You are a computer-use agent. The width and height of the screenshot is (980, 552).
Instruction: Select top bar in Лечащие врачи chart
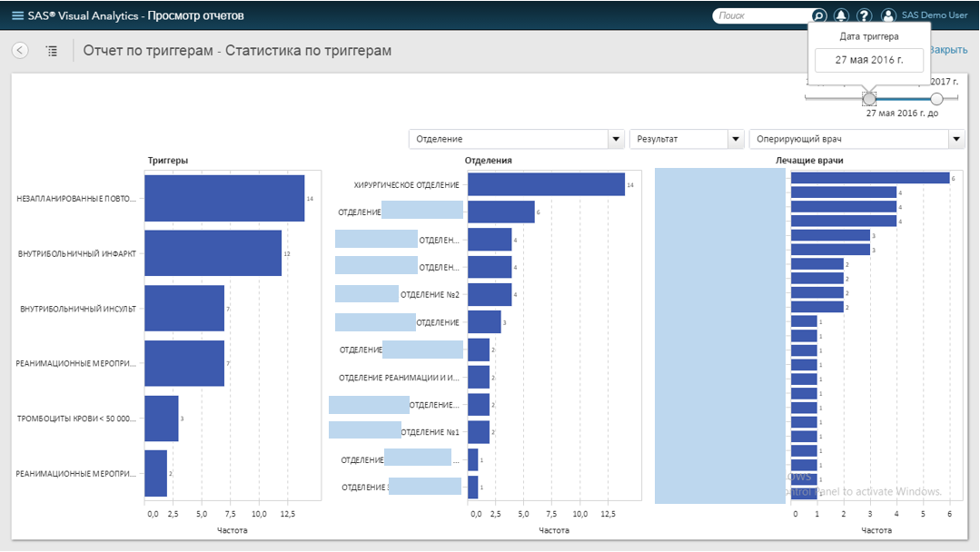[x=870, y=178]
